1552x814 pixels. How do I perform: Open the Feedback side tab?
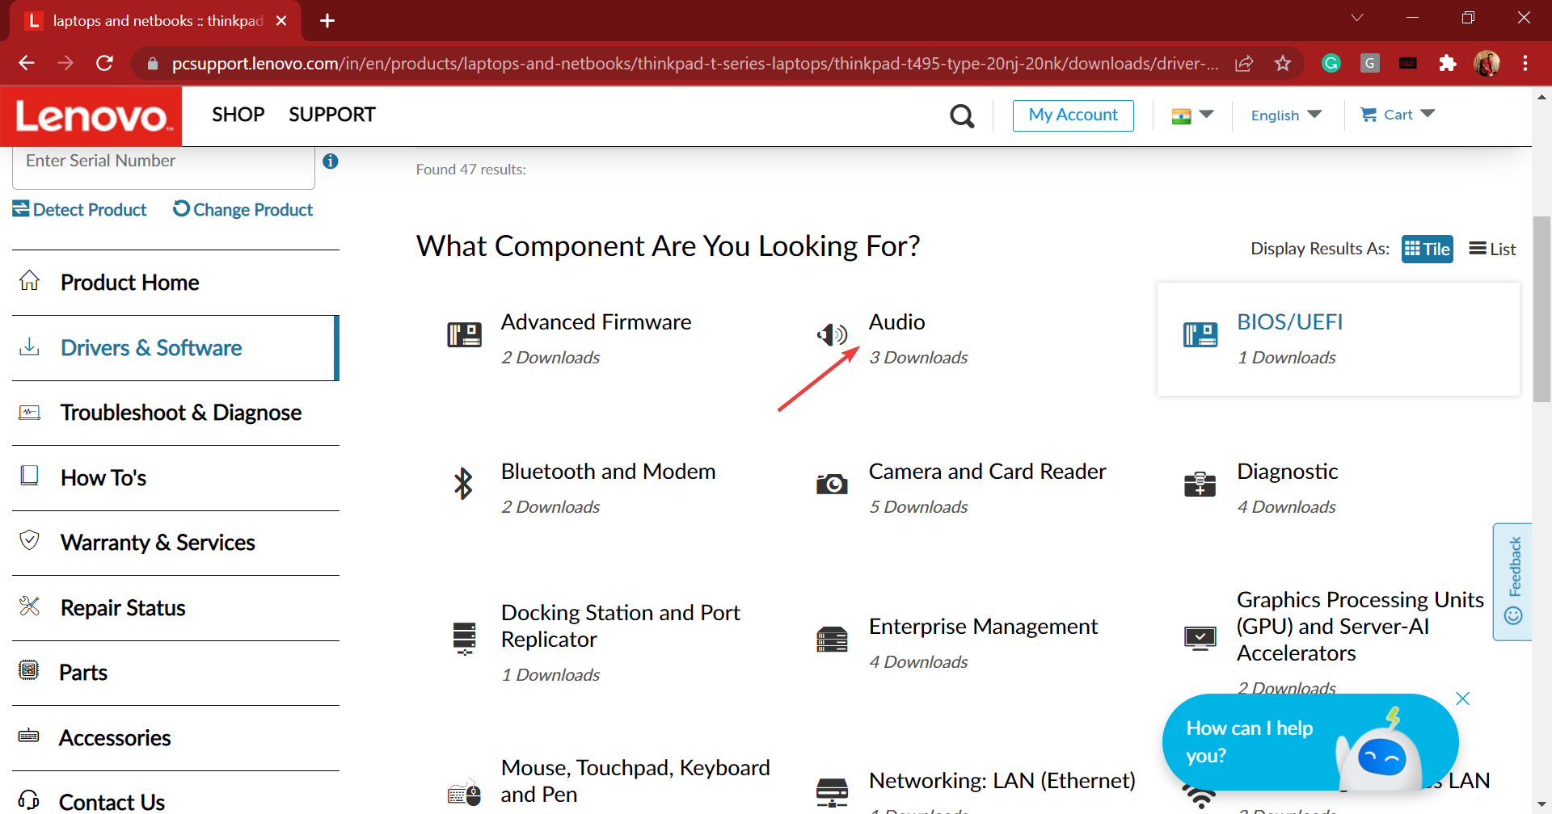1512,581
